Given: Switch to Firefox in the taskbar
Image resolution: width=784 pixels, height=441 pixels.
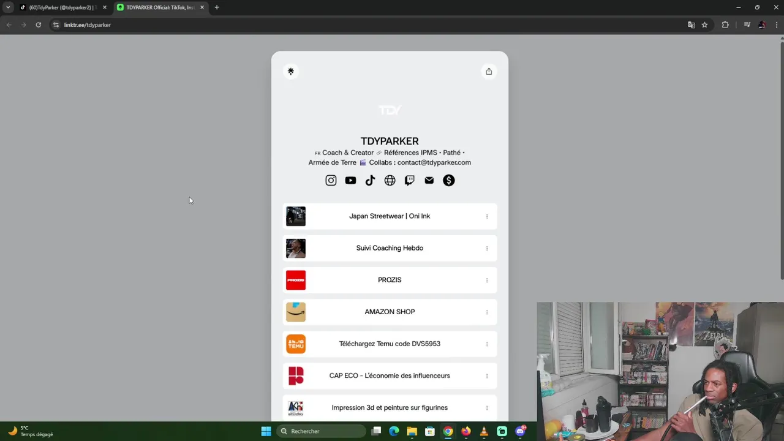Looking at the screenshot, I should click(466, 431).
